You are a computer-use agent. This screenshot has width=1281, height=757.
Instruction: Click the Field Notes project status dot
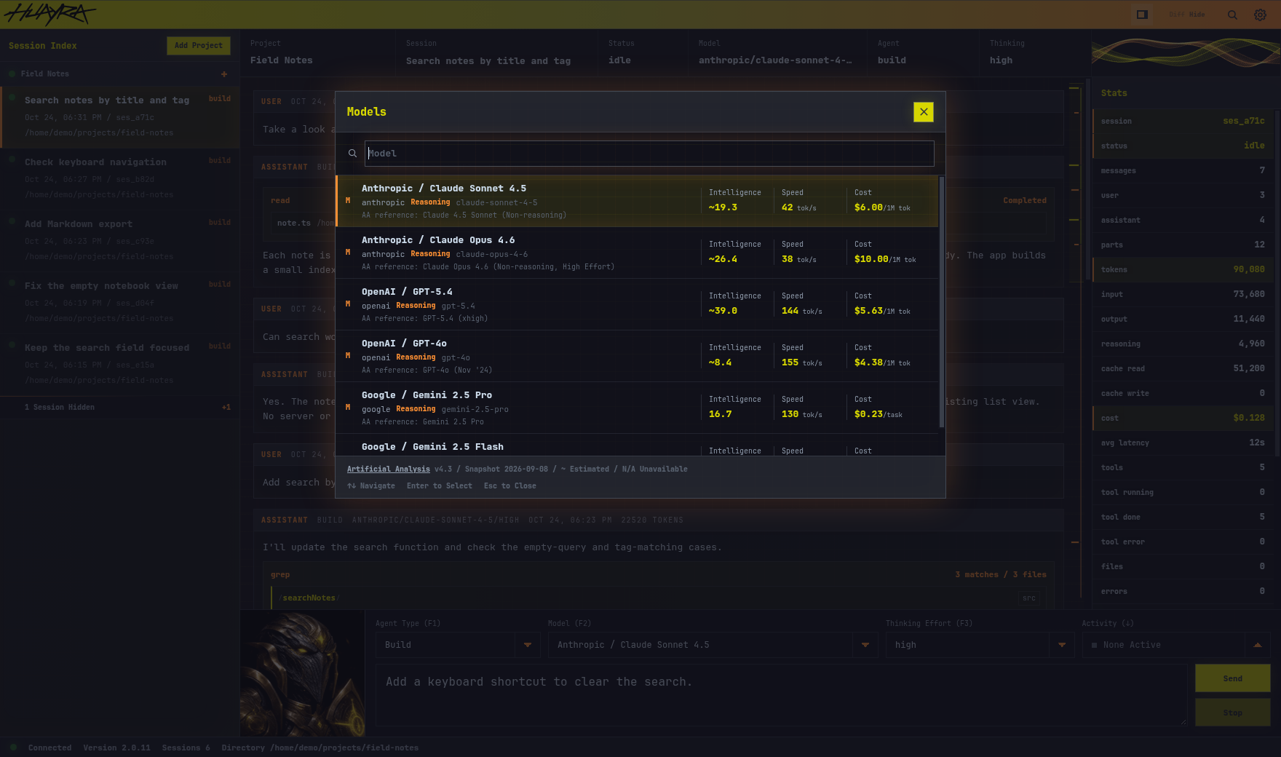12,74
